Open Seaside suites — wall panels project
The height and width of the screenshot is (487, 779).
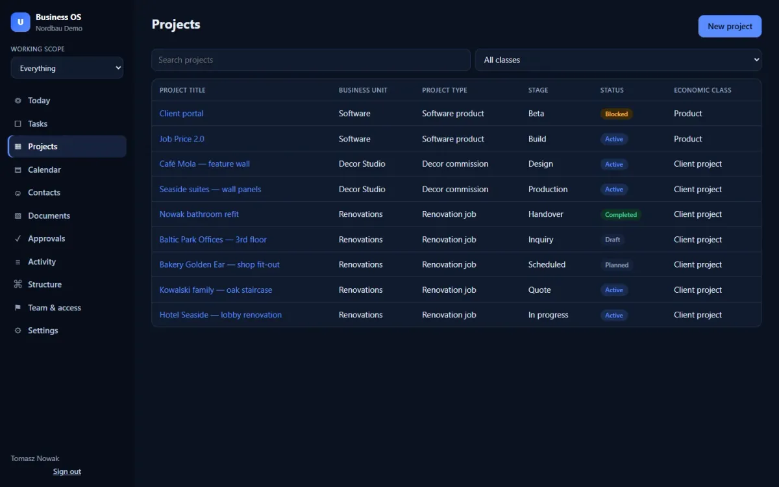tap(210, 189)
